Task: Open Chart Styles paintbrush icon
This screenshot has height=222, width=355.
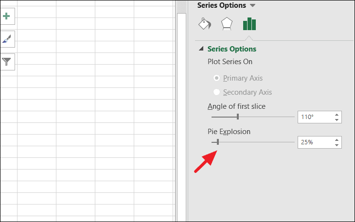Action: [6, 39]
